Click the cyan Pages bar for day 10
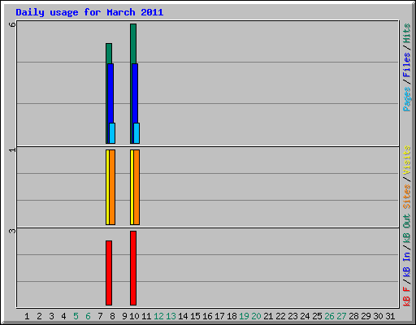The height and width of the screenshot is (325, 416). [136, 133]
